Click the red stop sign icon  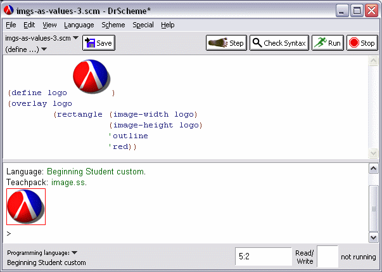(354, 43)
